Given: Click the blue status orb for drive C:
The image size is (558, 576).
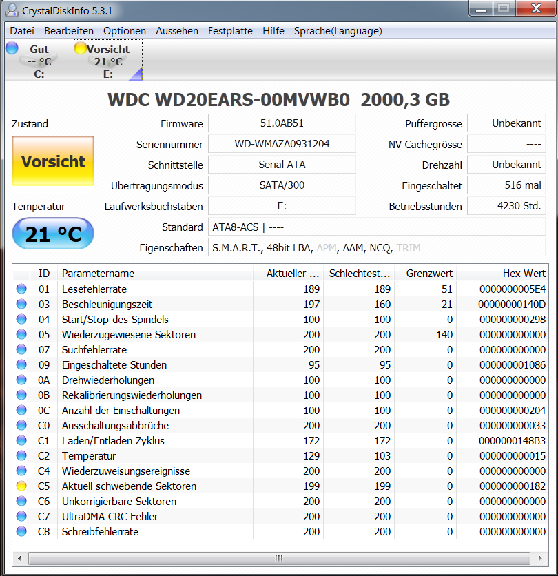Looking at the screenshot, I should pyautogui.click(x=12, y=48).
